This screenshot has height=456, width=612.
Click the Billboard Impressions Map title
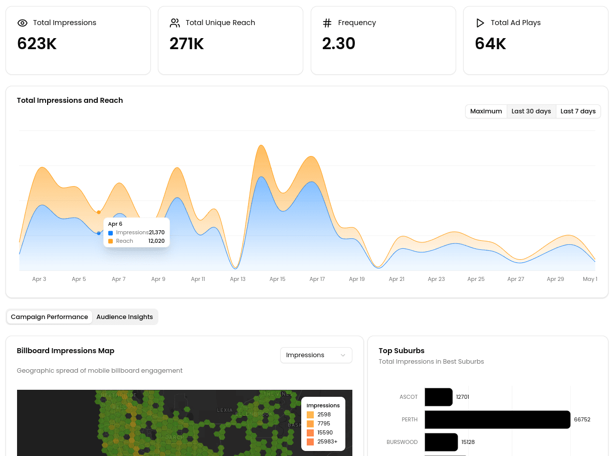(65, 351)
